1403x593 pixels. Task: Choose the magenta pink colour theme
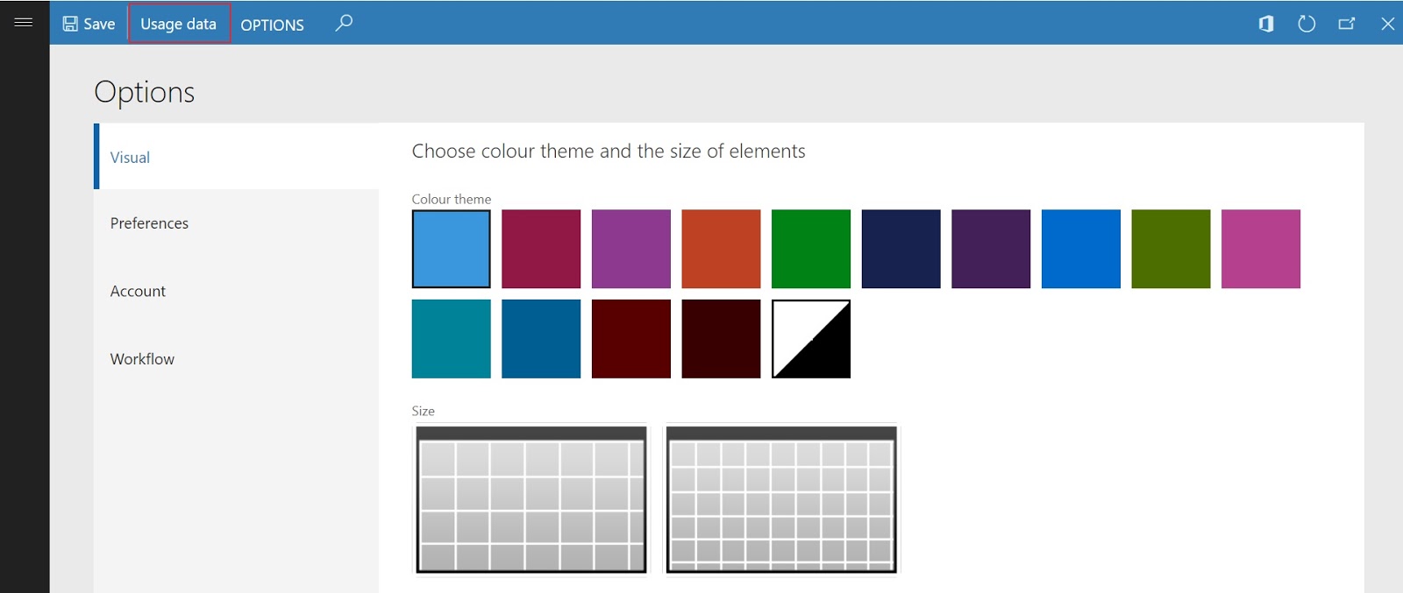click(x=1261, y=249)
